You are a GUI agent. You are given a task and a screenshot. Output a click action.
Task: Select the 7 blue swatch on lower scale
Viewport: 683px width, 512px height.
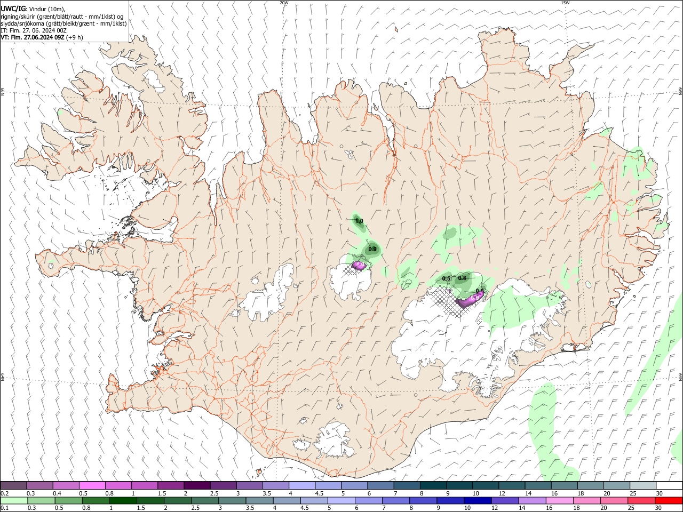tap(396, 501)
